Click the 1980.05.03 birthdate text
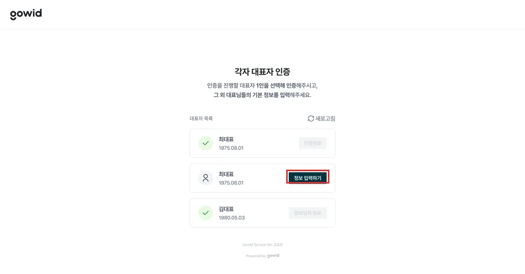The height and width of the screenshot is (274, 525). 232,218
